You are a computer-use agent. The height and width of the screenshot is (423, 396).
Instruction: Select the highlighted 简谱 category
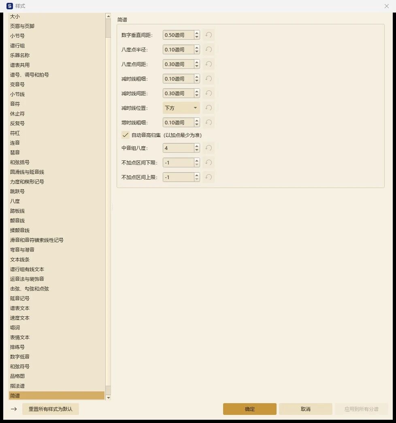click(57, 395)
